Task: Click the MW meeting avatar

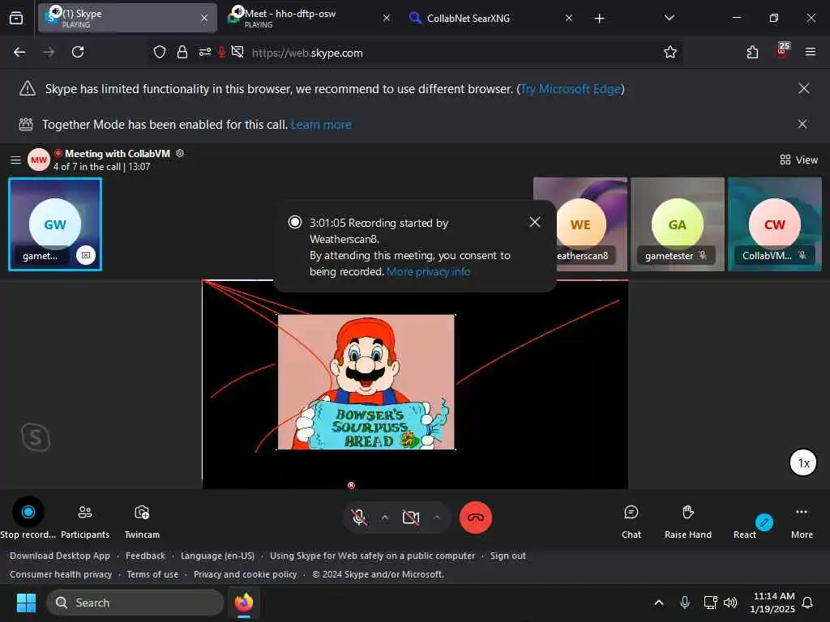Action: 39,160
